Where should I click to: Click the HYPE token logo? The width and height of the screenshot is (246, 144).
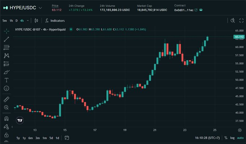(6, 8)
